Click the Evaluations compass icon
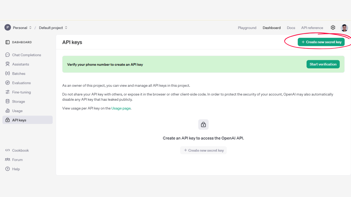The height and width of the screenshot is (197, 351). pos(7,83)
